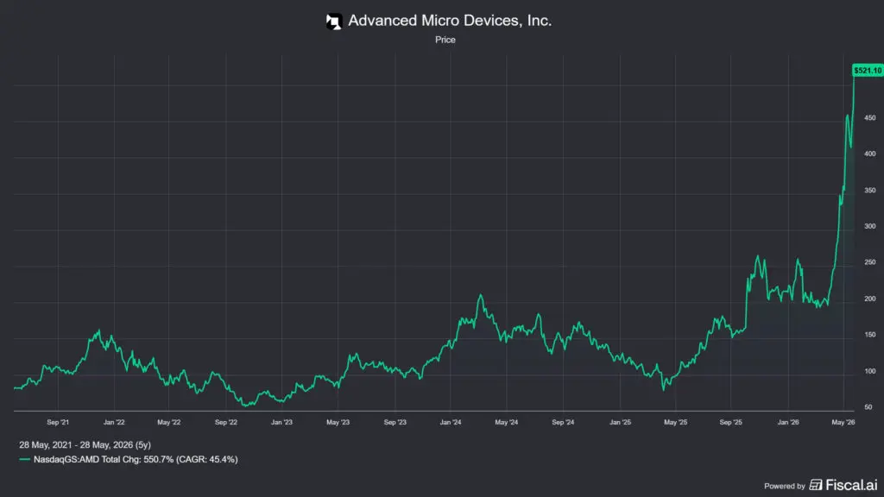Click the 'May '23' x-axis label
884x497 pixels.
[x=338, y=422]
